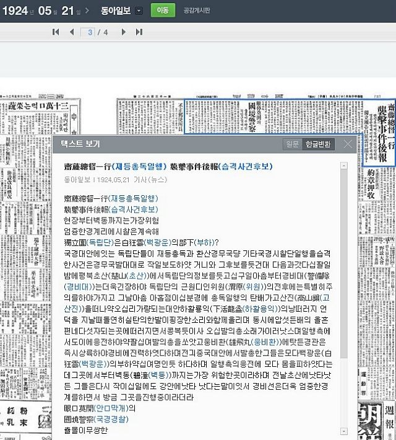Click the text panel scrollbar thumb

(x=344, y=264)
